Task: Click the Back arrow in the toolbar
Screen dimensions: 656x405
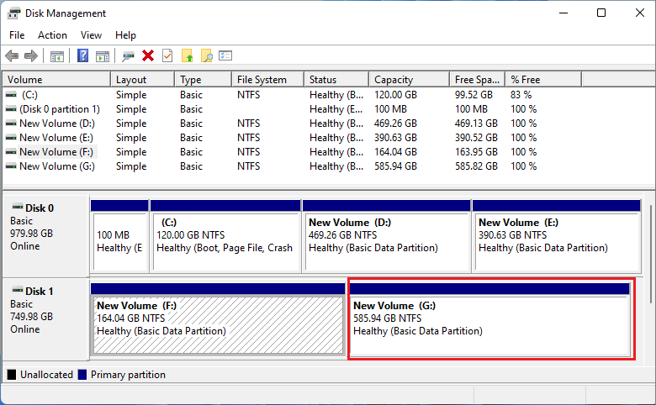Action: pos(12,56)
